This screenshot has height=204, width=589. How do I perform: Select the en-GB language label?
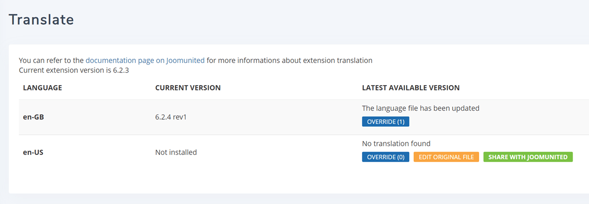(34, 117)
